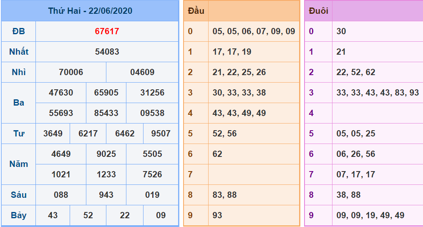The height and width of the screenshot is (227, 423).
Task: Click the Đầu table row label 7
Action: click(x=191, y=174)
